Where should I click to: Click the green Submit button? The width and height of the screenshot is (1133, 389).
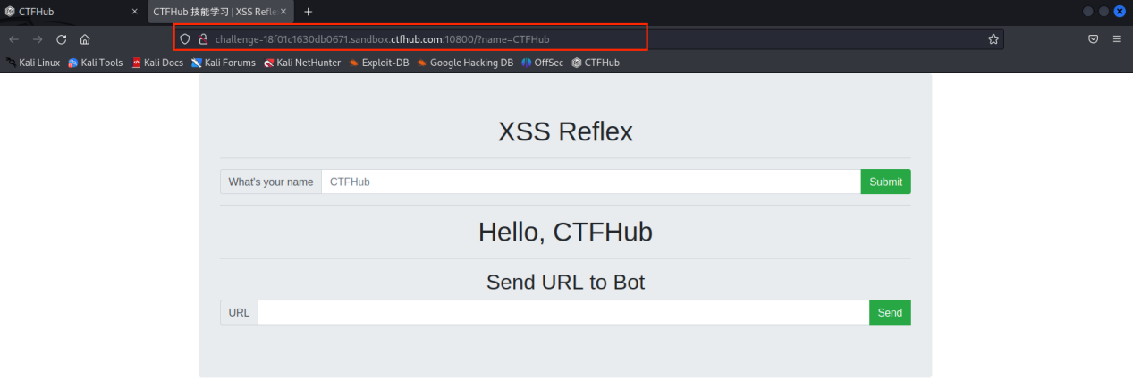click(x=885, y=182)
